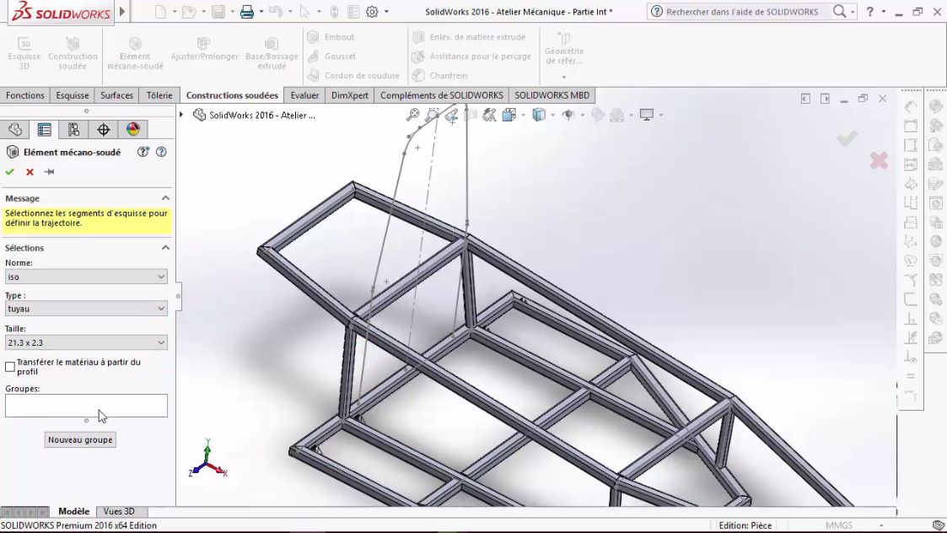The width and height of the screenshot is (947, 533).
Task: Click the Zoom au mieux icon
Action: pyautogui.click(x=412, y=114)
